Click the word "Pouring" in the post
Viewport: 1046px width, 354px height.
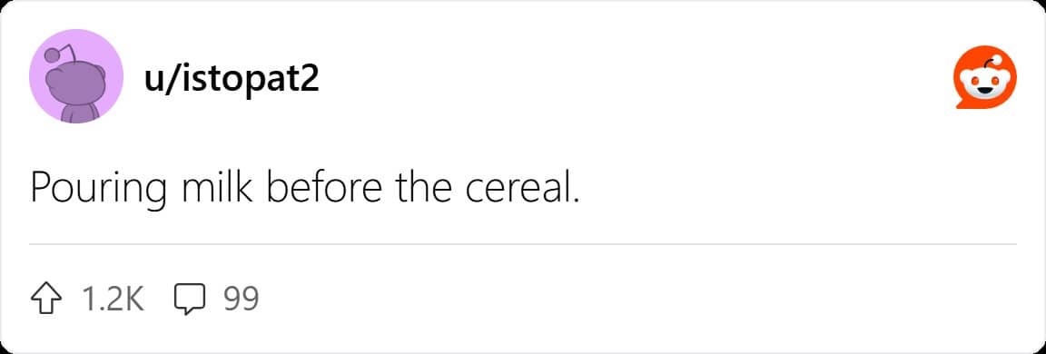pos(99,190)
